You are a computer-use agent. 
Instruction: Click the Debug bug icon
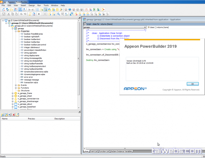click(86, 10)
